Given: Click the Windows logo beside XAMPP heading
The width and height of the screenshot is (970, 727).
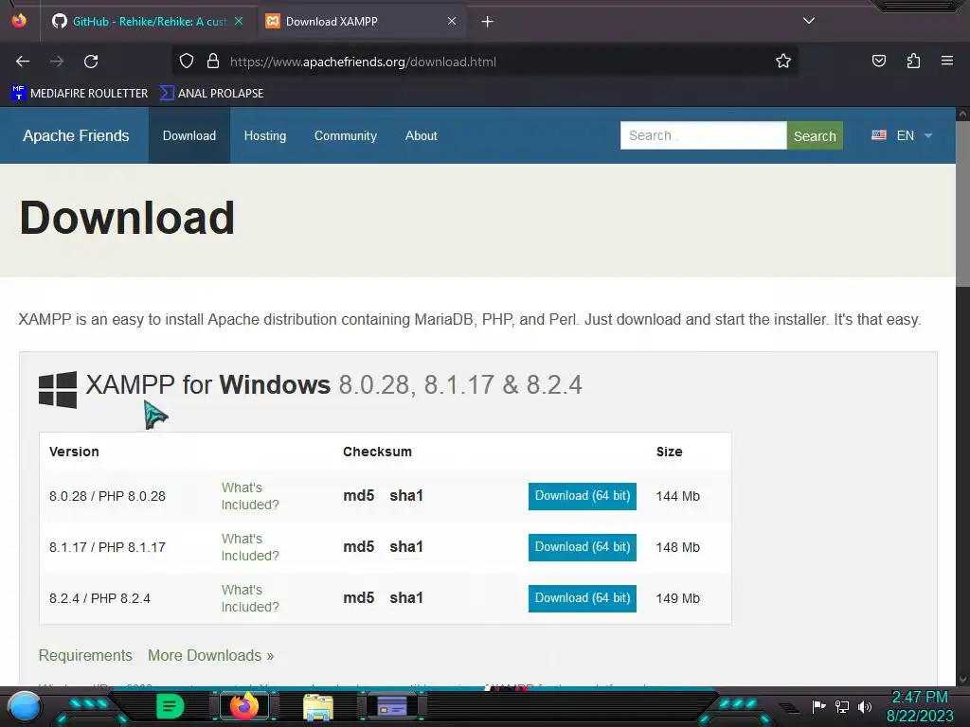Looking at the screenshot, I should [x=58, y=389].
